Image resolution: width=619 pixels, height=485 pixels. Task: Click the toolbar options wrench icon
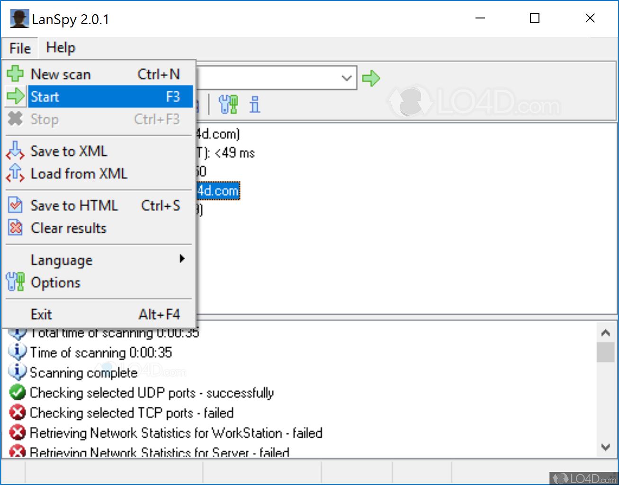coord(228,104)
